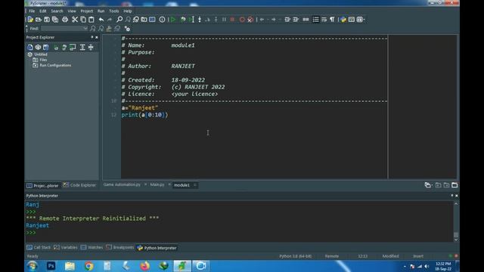Select the Files node in project tree
The height and width of the screenshot is (272, 484).
coord(43,60)
